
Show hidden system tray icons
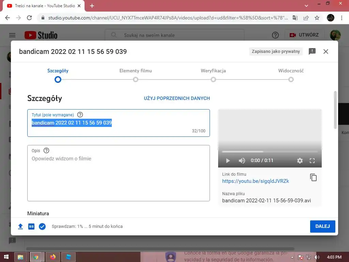[292, 257]
